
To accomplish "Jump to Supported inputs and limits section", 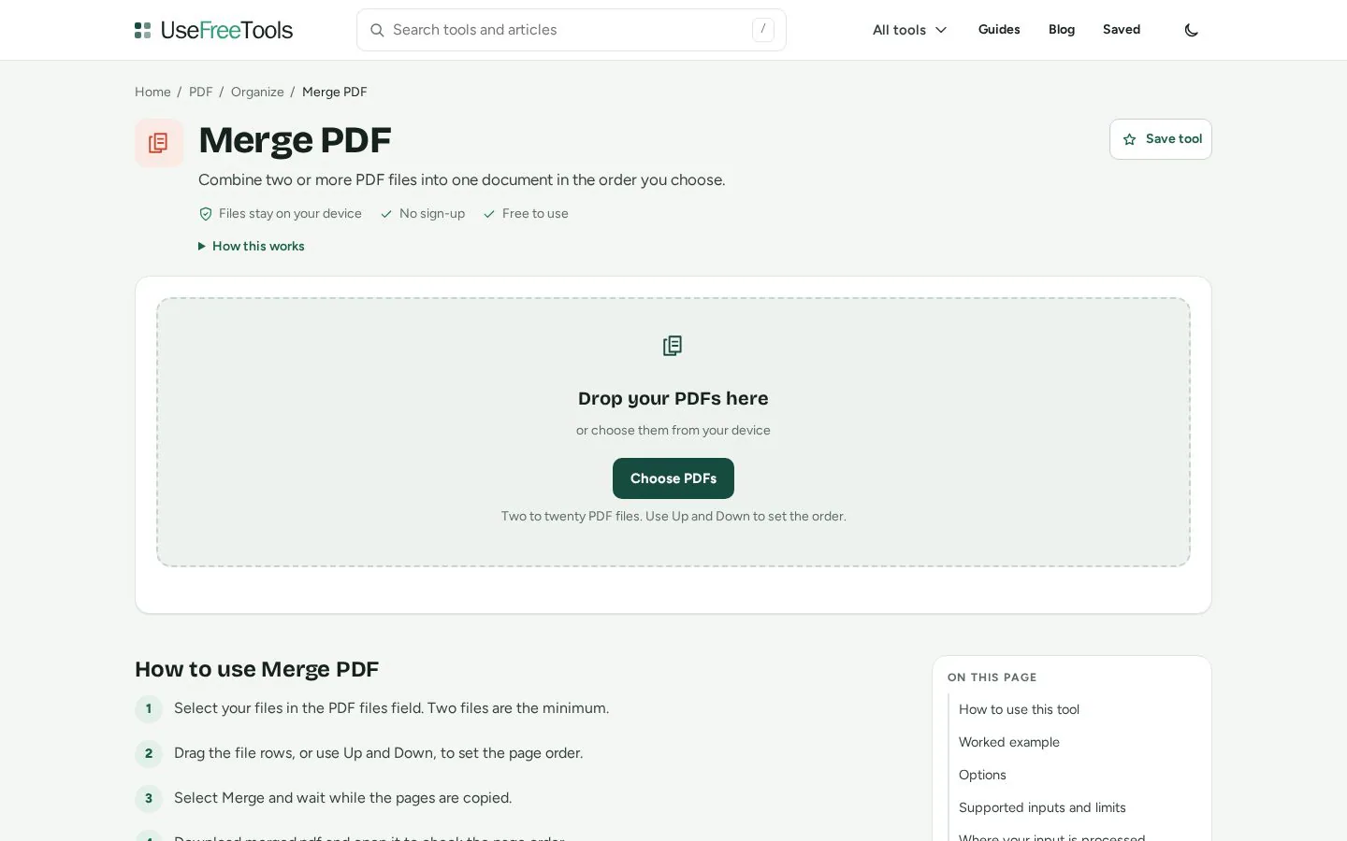I will click(1042, 808).
